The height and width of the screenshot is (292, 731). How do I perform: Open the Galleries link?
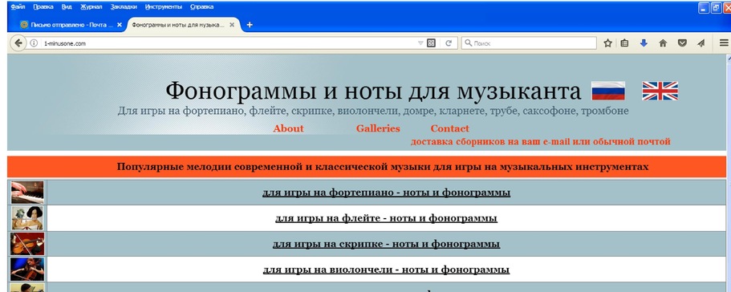(x=378, y=128)
